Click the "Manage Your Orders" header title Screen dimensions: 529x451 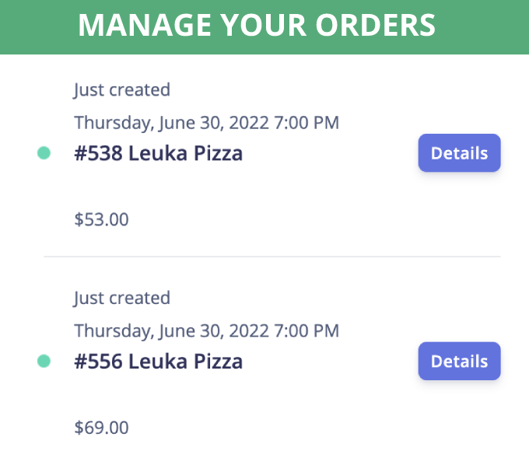pos(257,26)
